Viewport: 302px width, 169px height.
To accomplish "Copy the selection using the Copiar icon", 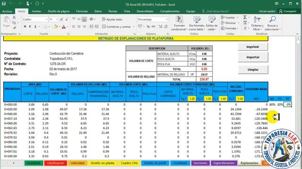I will point(14,23).
